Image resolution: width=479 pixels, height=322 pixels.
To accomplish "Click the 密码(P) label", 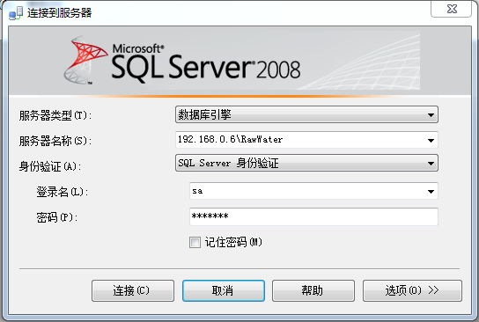I will tap(57, 217).
